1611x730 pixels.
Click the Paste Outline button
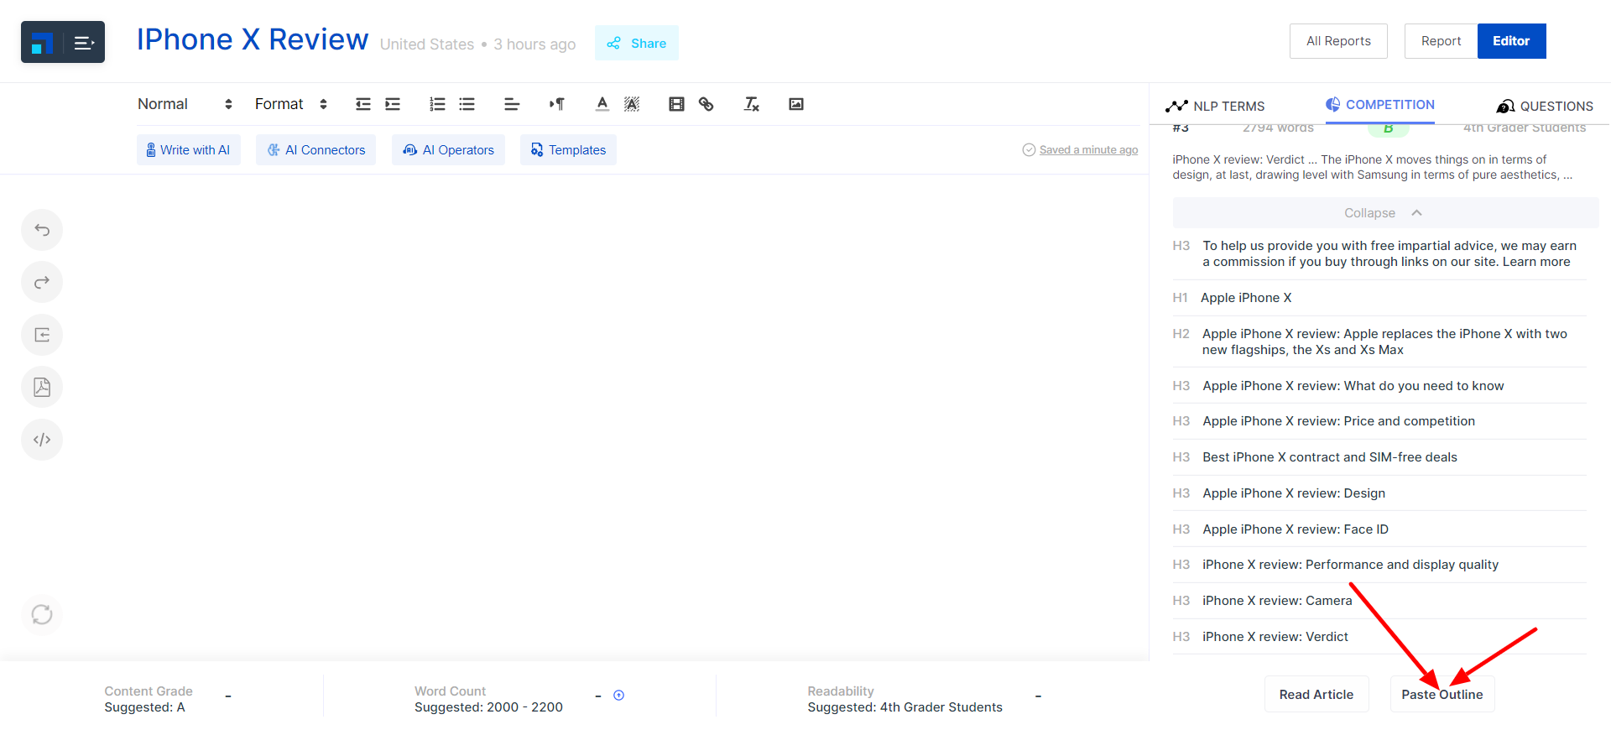(1442, 694)
